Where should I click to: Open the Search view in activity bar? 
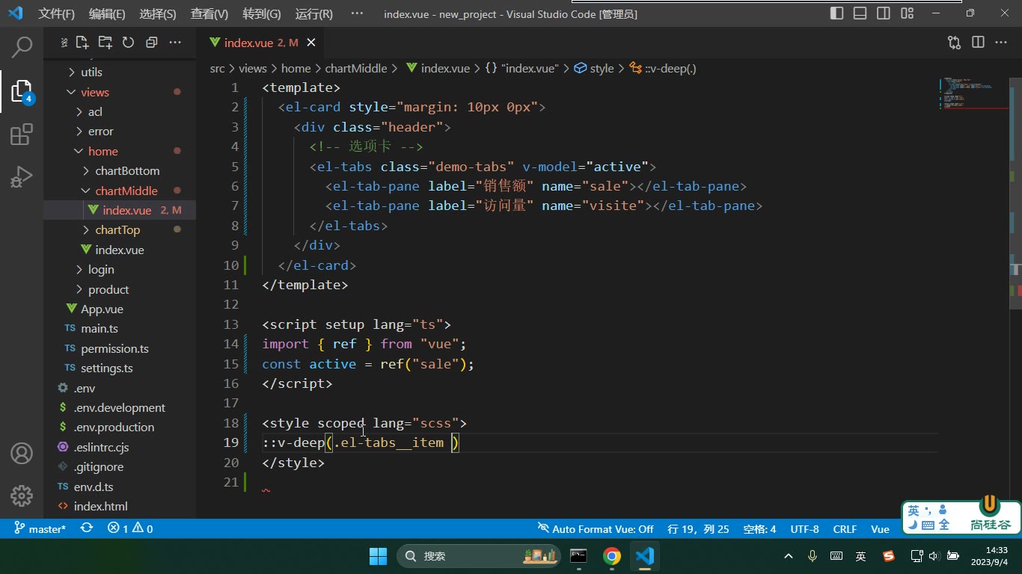click(22, 48)
